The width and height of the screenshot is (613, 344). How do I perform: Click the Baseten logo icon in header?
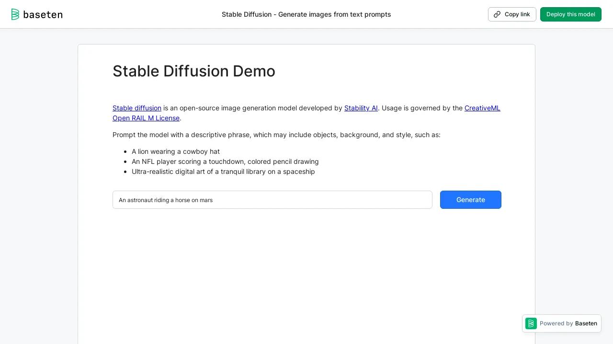15,14
